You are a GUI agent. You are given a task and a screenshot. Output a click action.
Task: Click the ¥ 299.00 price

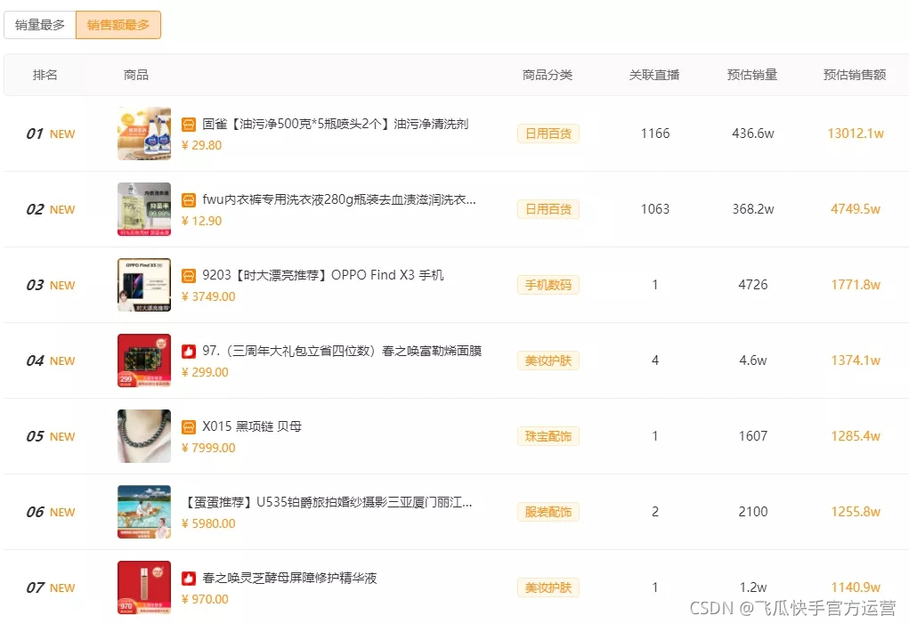tap(206, 372)
